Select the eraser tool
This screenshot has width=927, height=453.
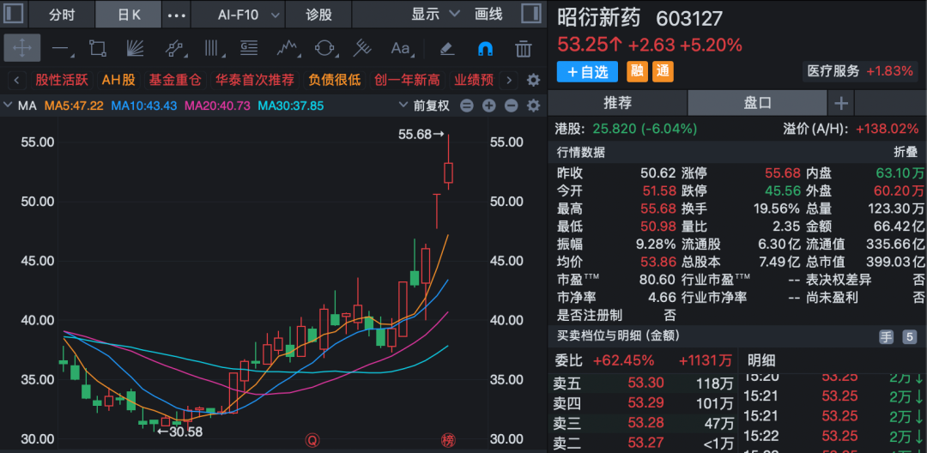click(x=447, y=48)
